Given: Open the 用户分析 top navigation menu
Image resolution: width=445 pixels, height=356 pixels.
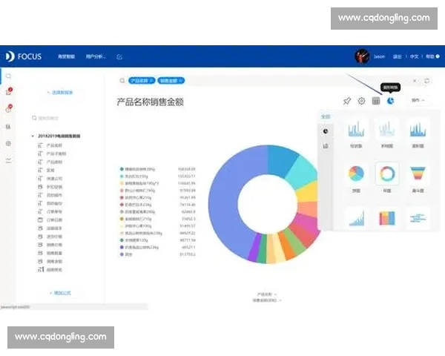Looking at the screenshot, I should (96, 56).
